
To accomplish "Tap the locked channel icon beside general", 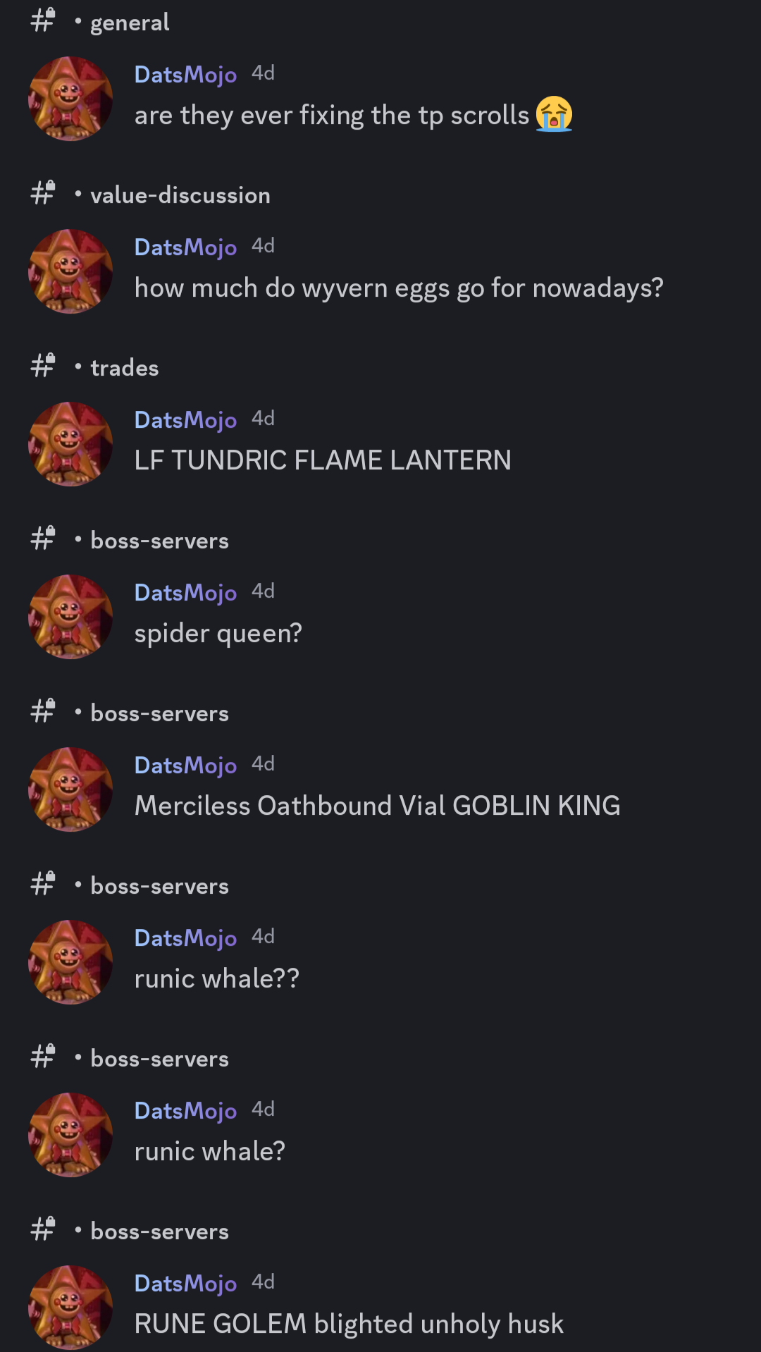I will tap(43, 20).
